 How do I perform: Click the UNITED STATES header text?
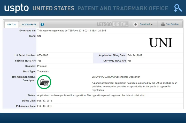[53, 8]
